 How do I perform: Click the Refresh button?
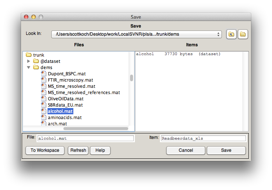[x=78, y=150]
